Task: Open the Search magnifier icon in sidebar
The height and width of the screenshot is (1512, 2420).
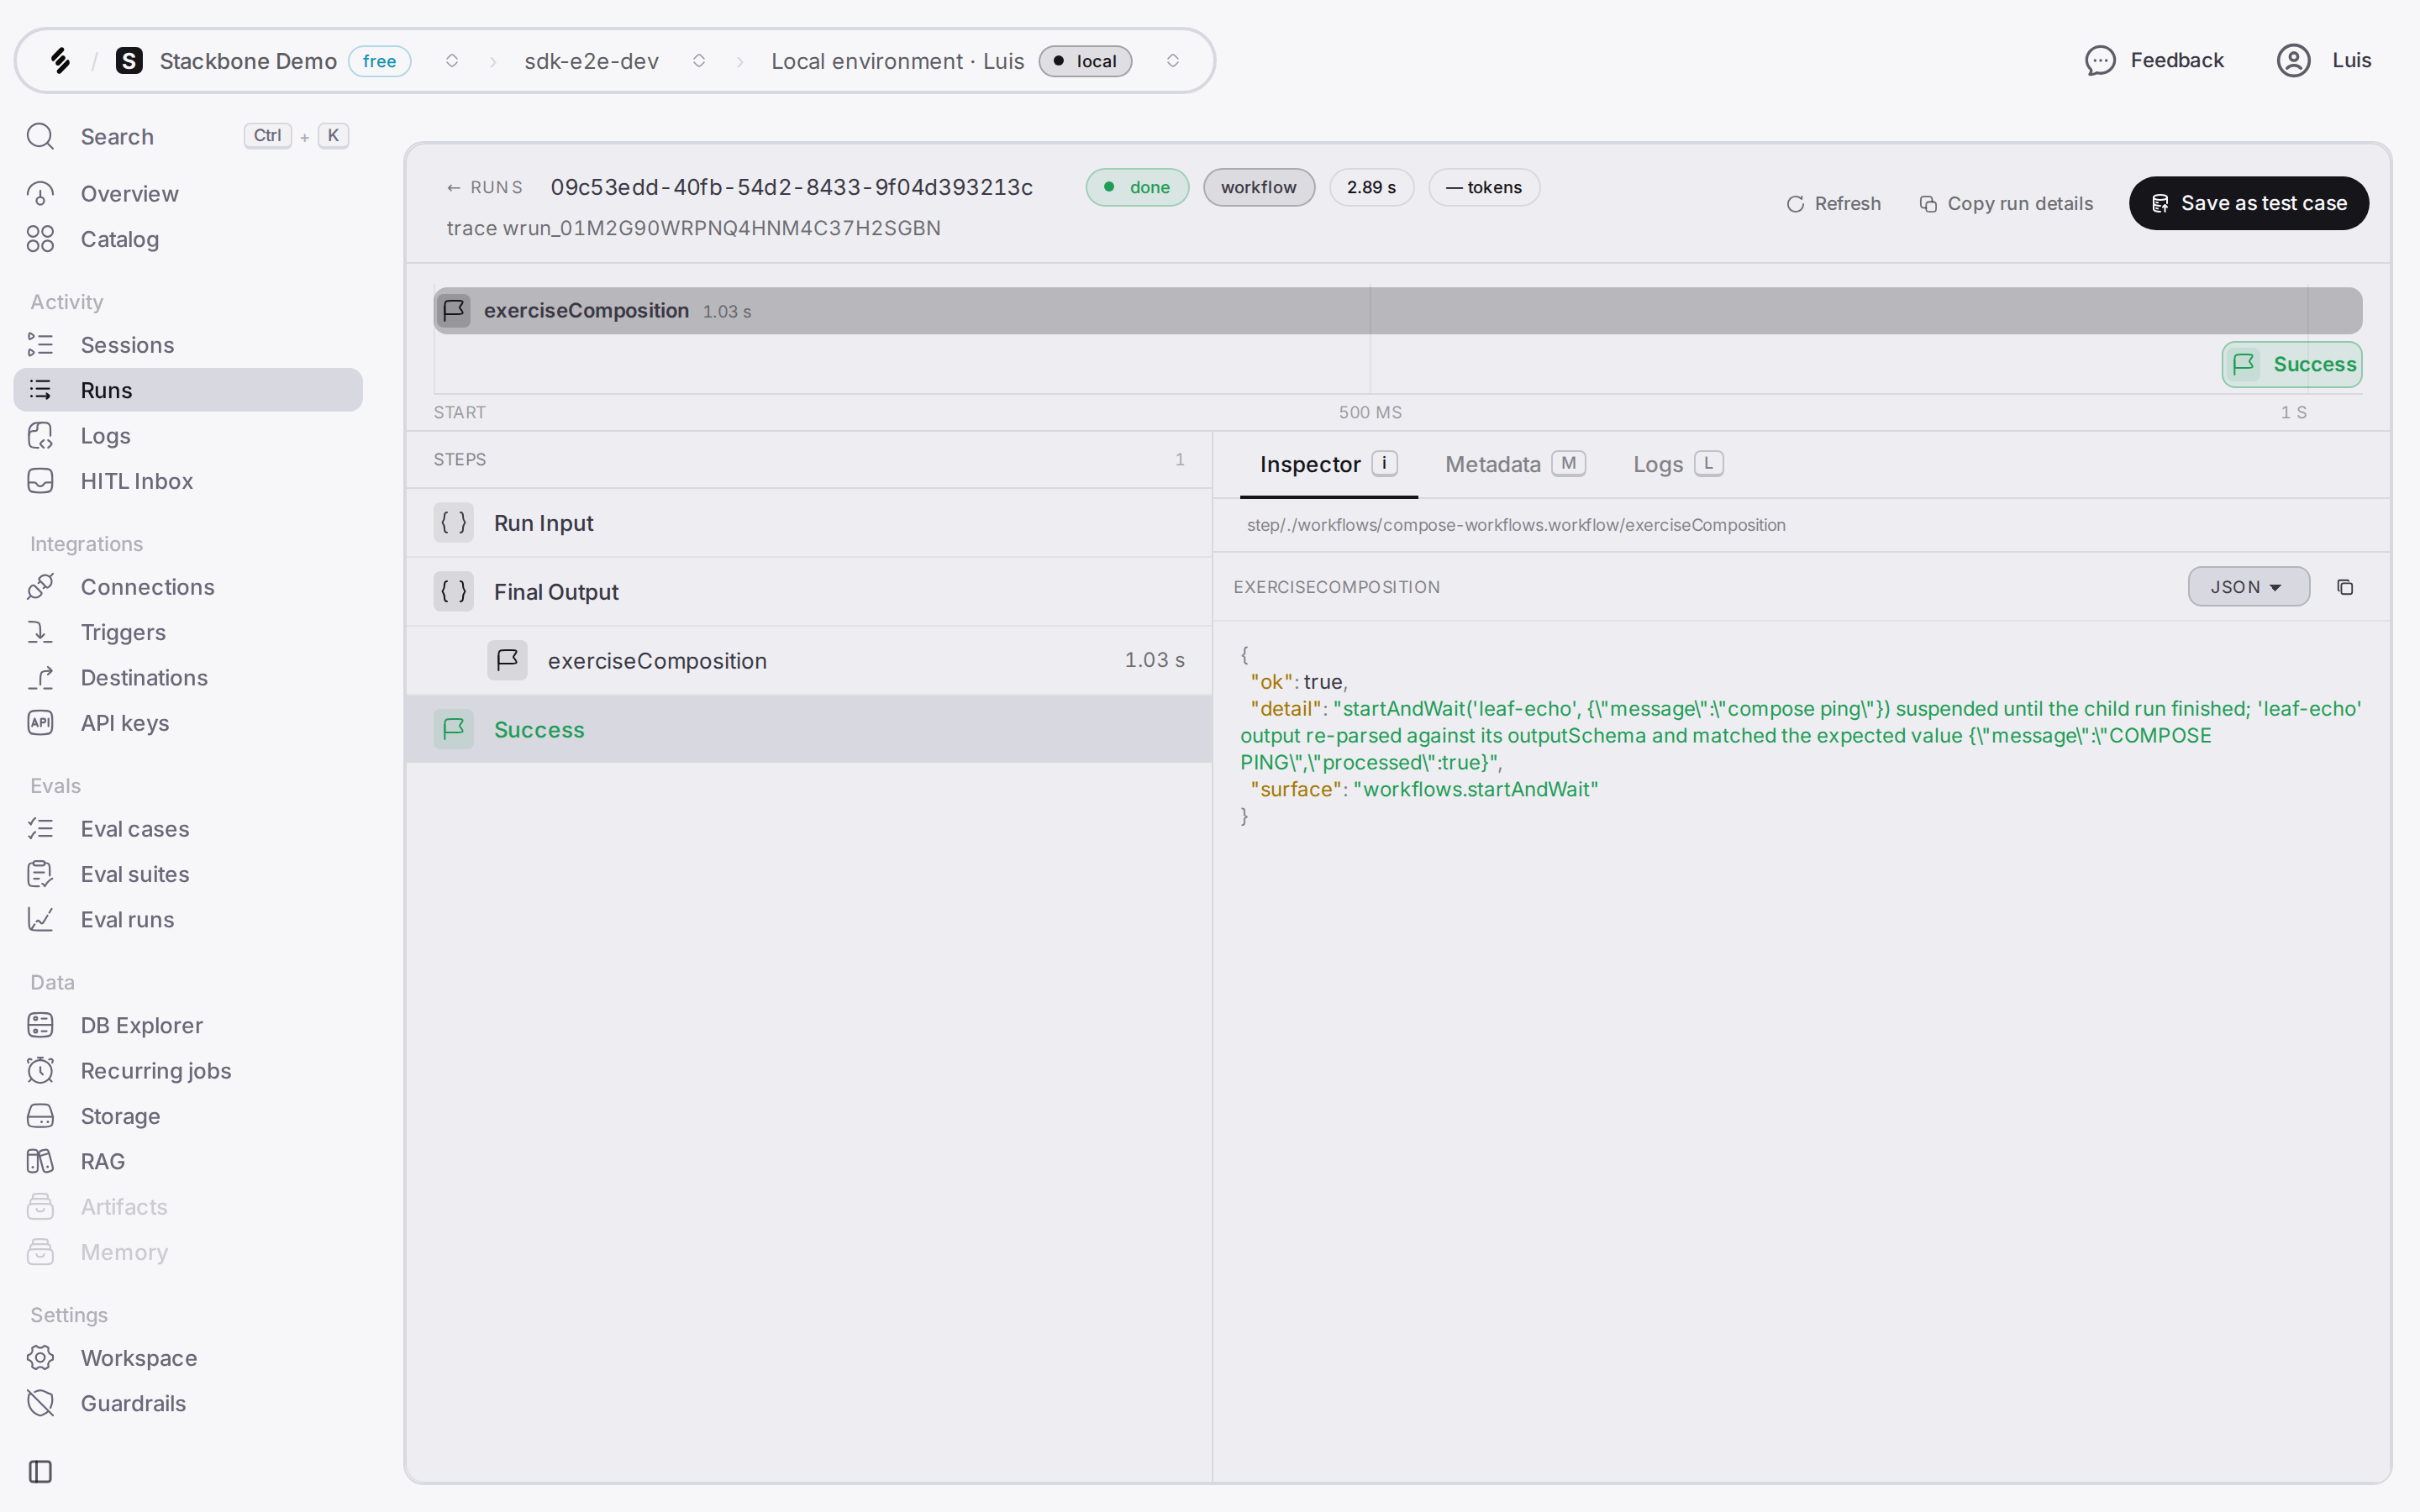Action: pyautogui.click(x=40, y=136)
